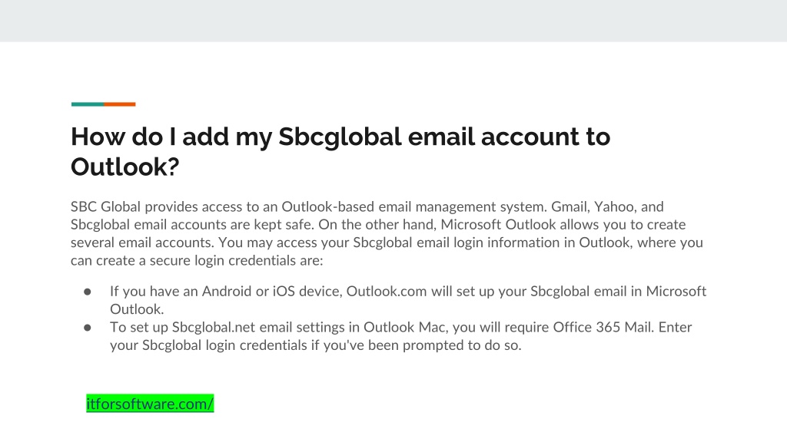The width and height of the screenshot is (787, 442).
Task: Click the word 'Outlook?' in the heading
Action: click(x=125, y=167)
